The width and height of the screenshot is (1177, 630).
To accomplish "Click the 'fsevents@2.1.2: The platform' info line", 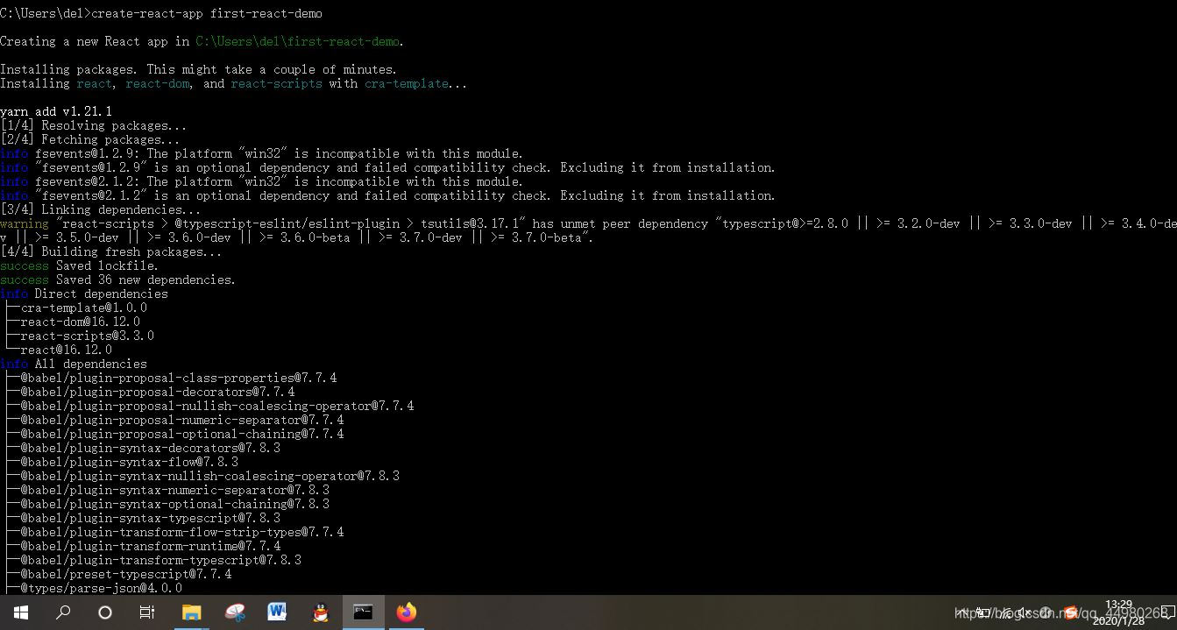I will pyautogui.click(x=261, y=181).
